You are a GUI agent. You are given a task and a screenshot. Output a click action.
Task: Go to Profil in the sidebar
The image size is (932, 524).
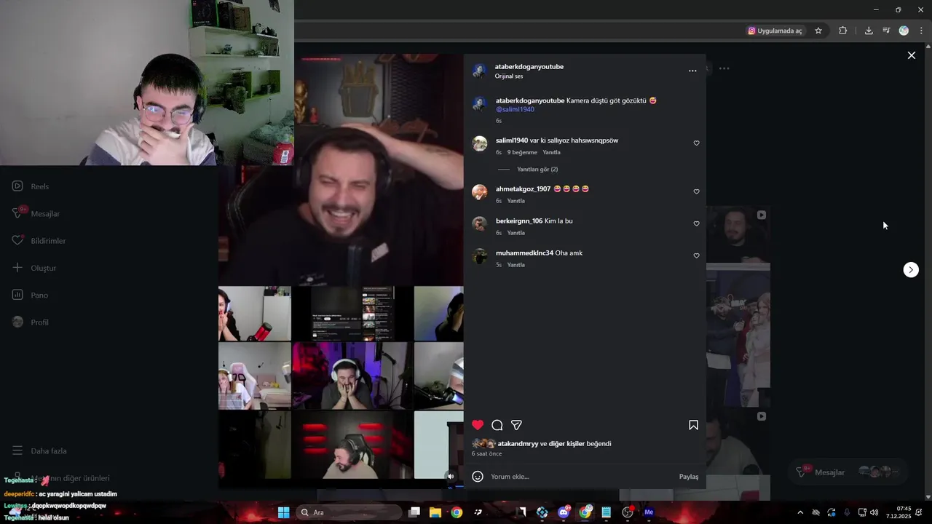[30, 322]
